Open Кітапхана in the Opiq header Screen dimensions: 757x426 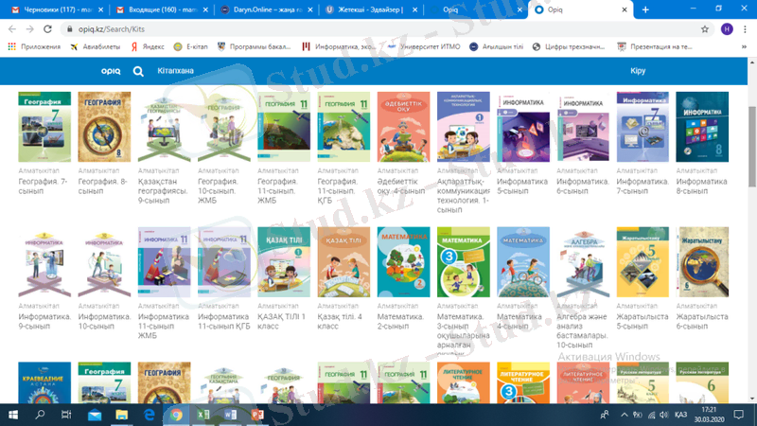(178, 71)
